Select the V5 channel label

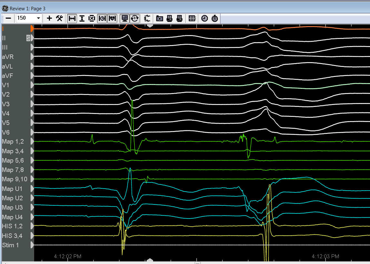(6, 123)
